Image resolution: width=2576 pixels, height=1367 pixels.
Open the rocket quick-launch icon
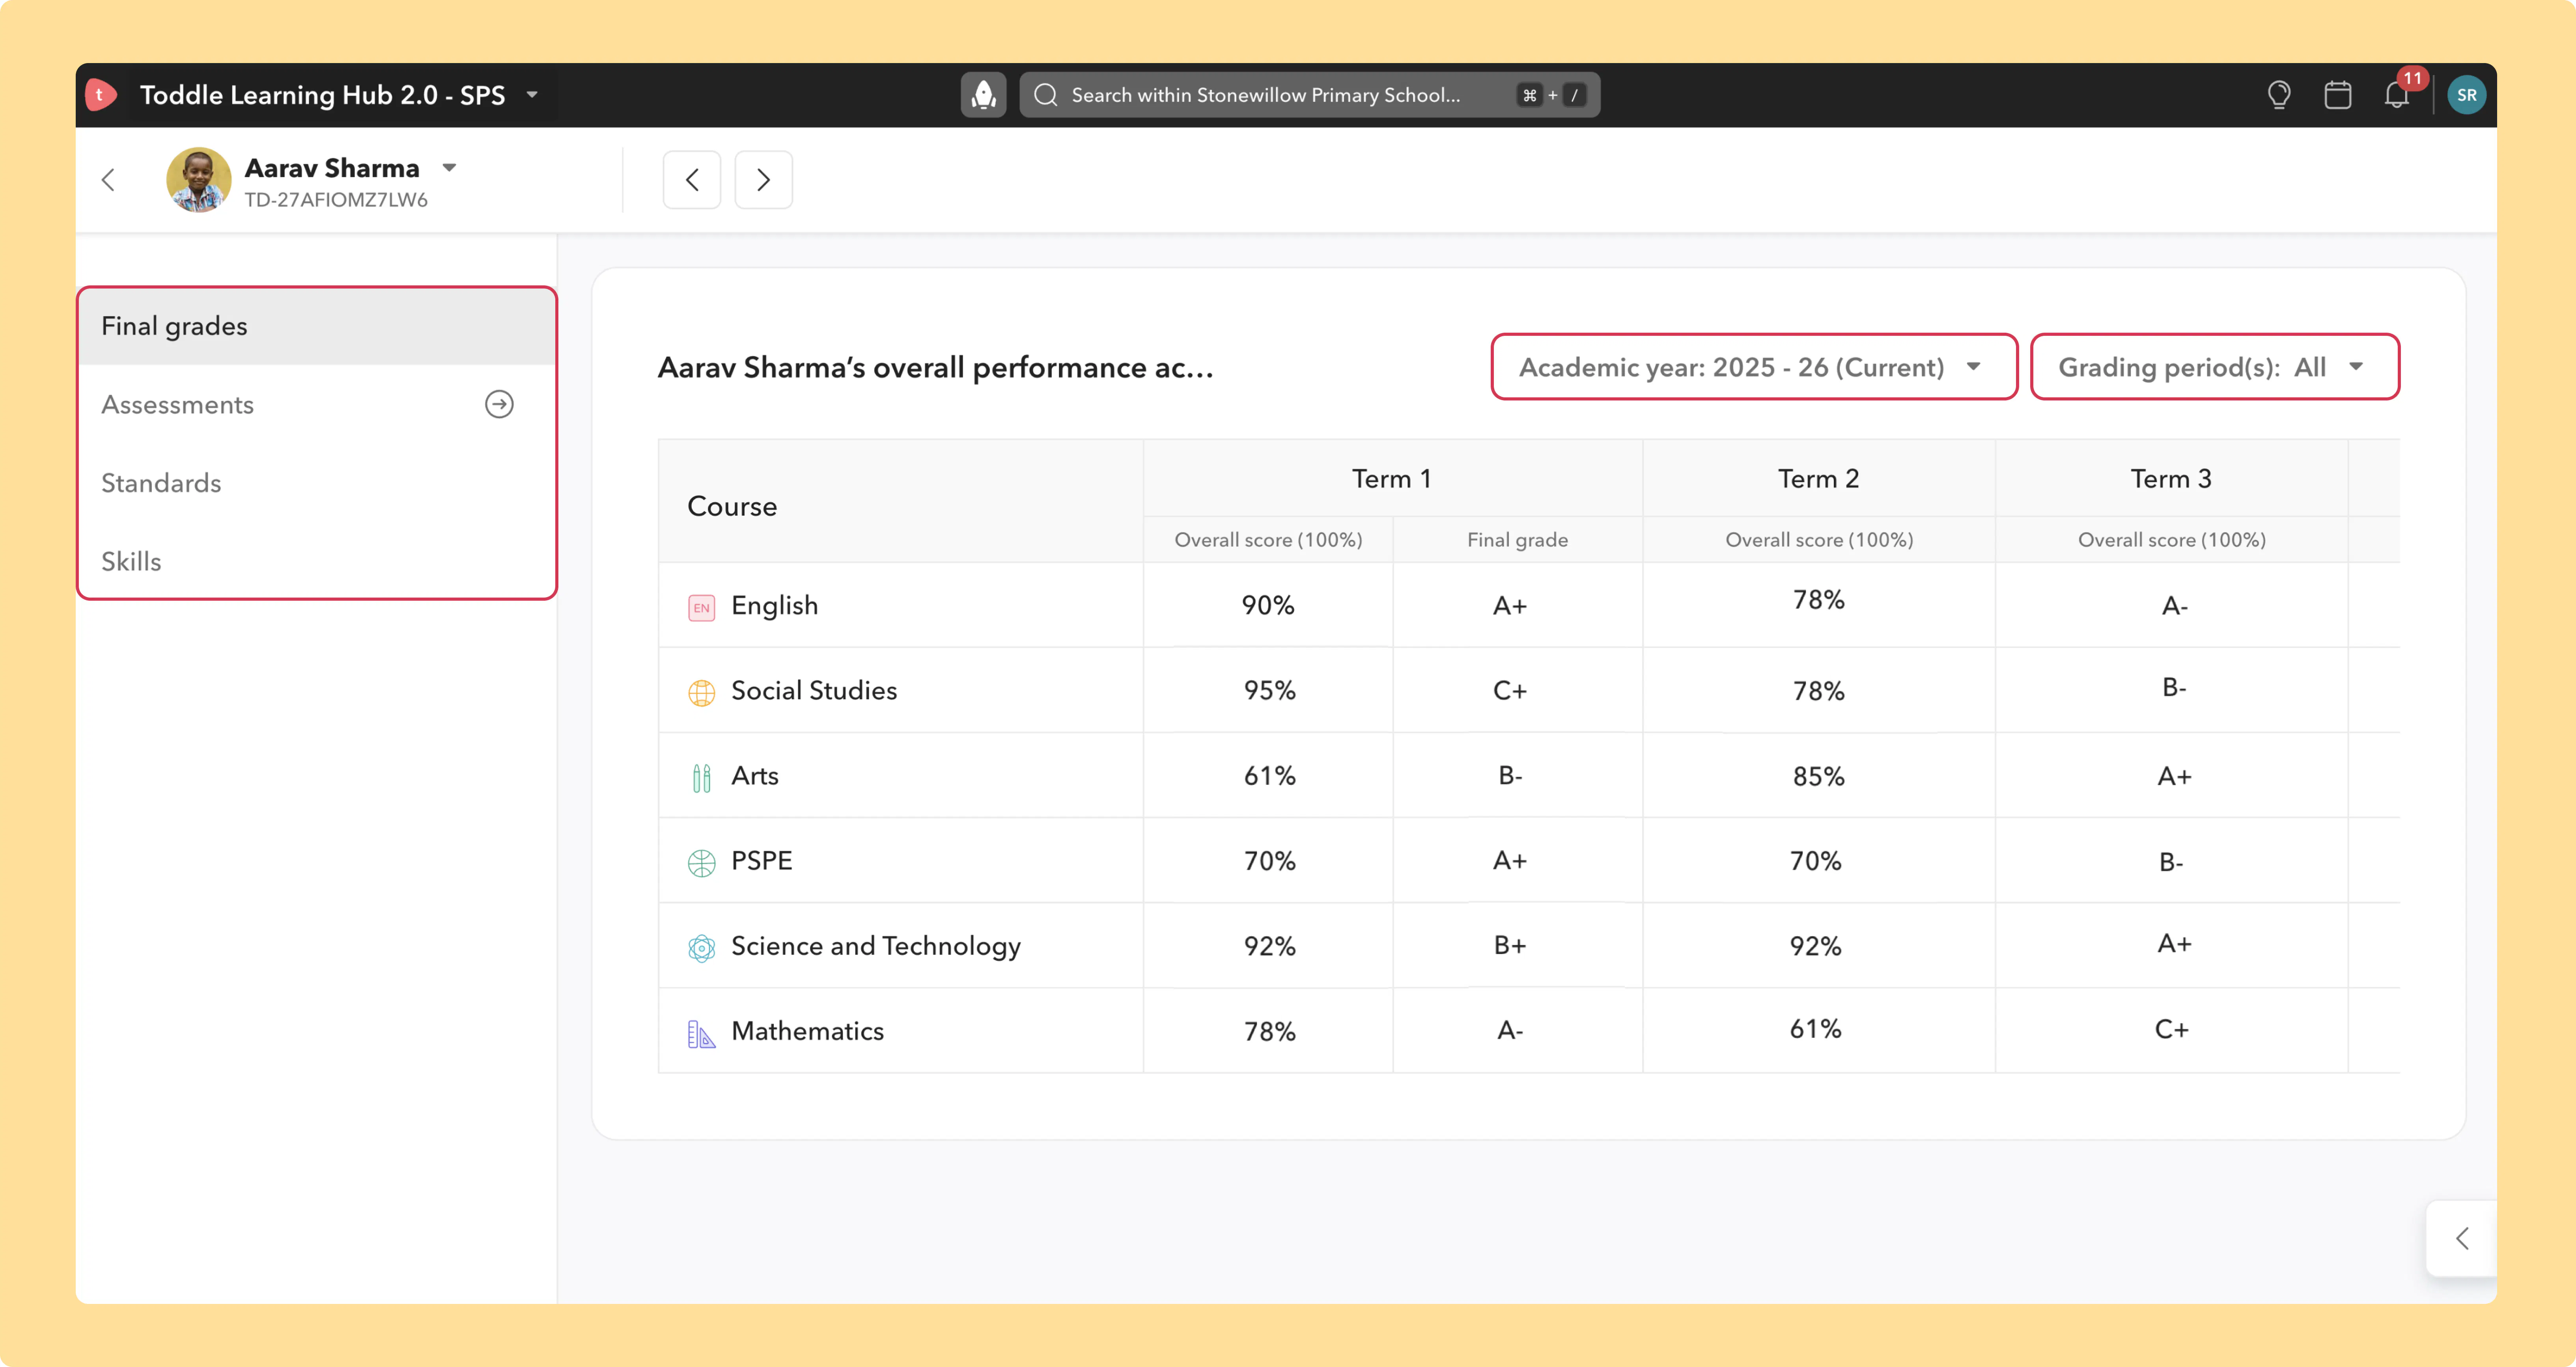click(x=983, y=95)
